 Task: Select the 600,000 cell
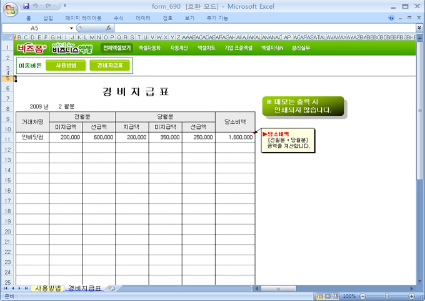click(99, 137)
